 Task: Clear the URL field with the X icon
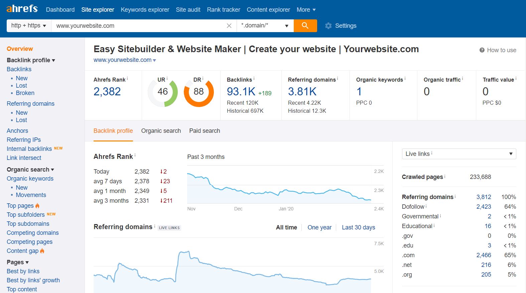pos(229,26)
